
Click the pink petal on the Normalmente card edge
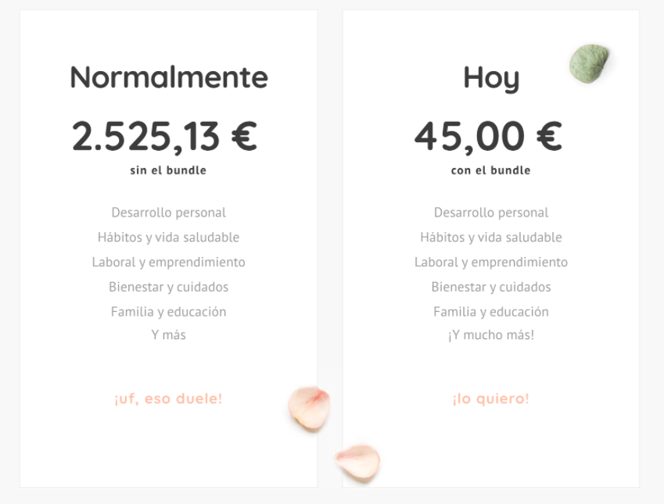[x=309, y=409]
